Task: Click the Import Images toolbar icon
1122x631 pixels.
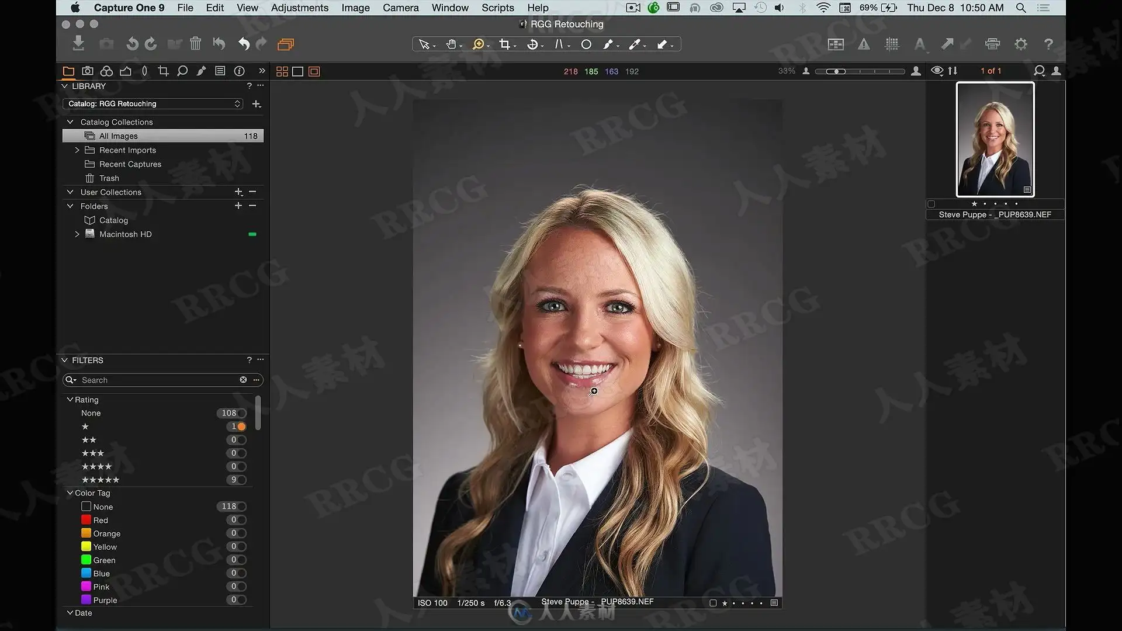Action: tap(78, 44)
